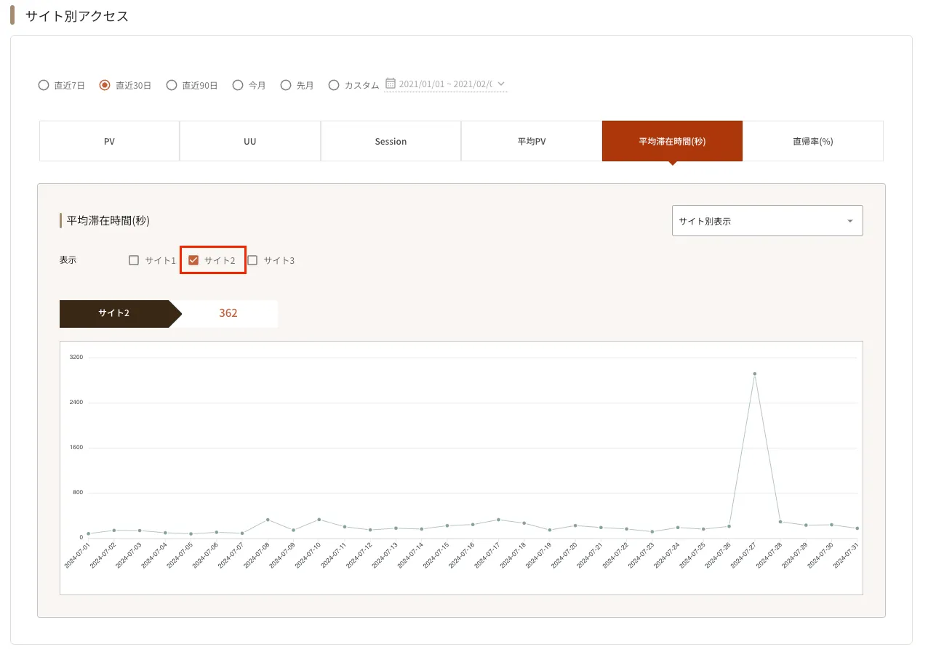
Task: Open the Session tab
Action: pyautogui.click(x=391, y=141)
